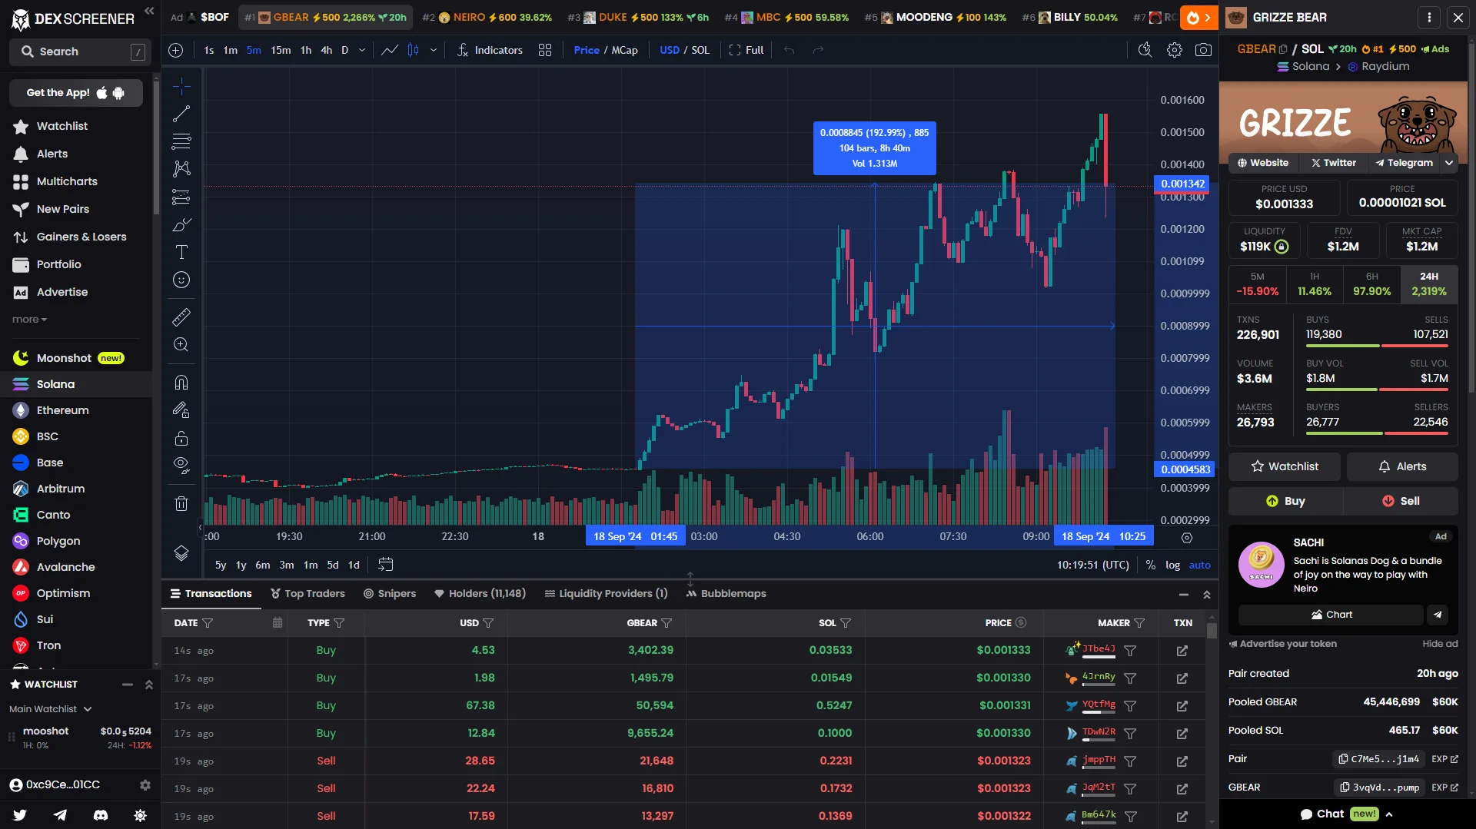Expand the chart type dropdown chevron

click(x=434, y=50)
